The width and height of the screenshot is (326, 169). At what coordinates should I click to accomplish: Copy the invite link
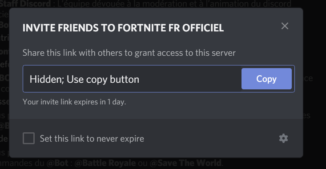266,79
